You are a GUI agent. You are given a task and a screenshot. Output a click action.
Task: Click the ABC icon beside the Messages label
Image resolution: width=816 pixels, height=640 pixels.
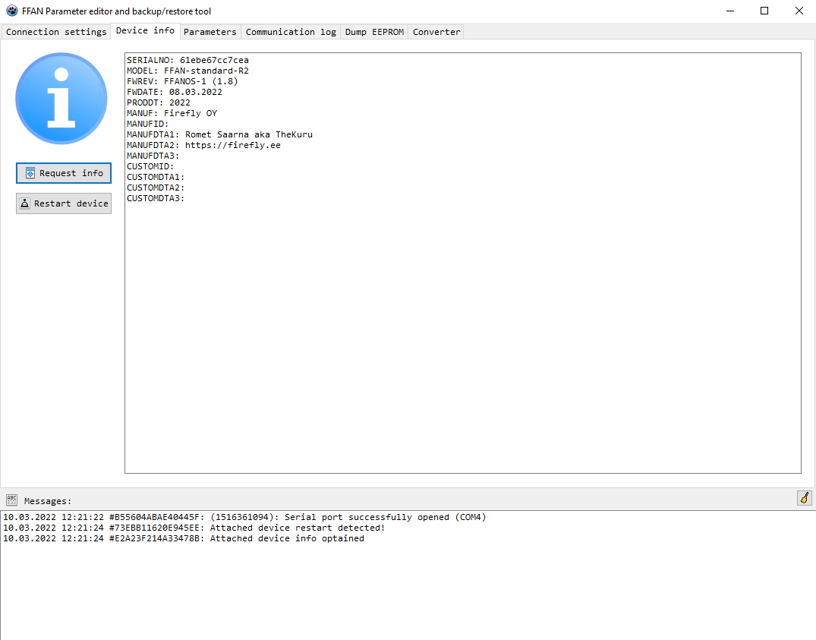pos(11,500)
